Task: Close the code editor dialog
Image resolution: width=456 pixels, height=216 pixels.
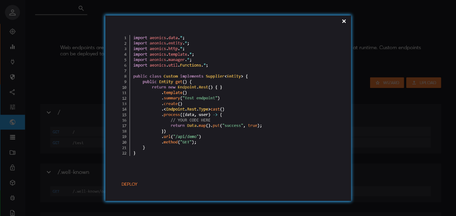Action: [x=344, y=21]
